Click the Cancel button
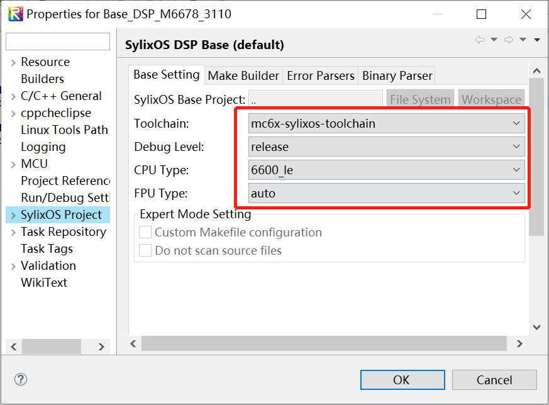549x405 pixels. 494,380
